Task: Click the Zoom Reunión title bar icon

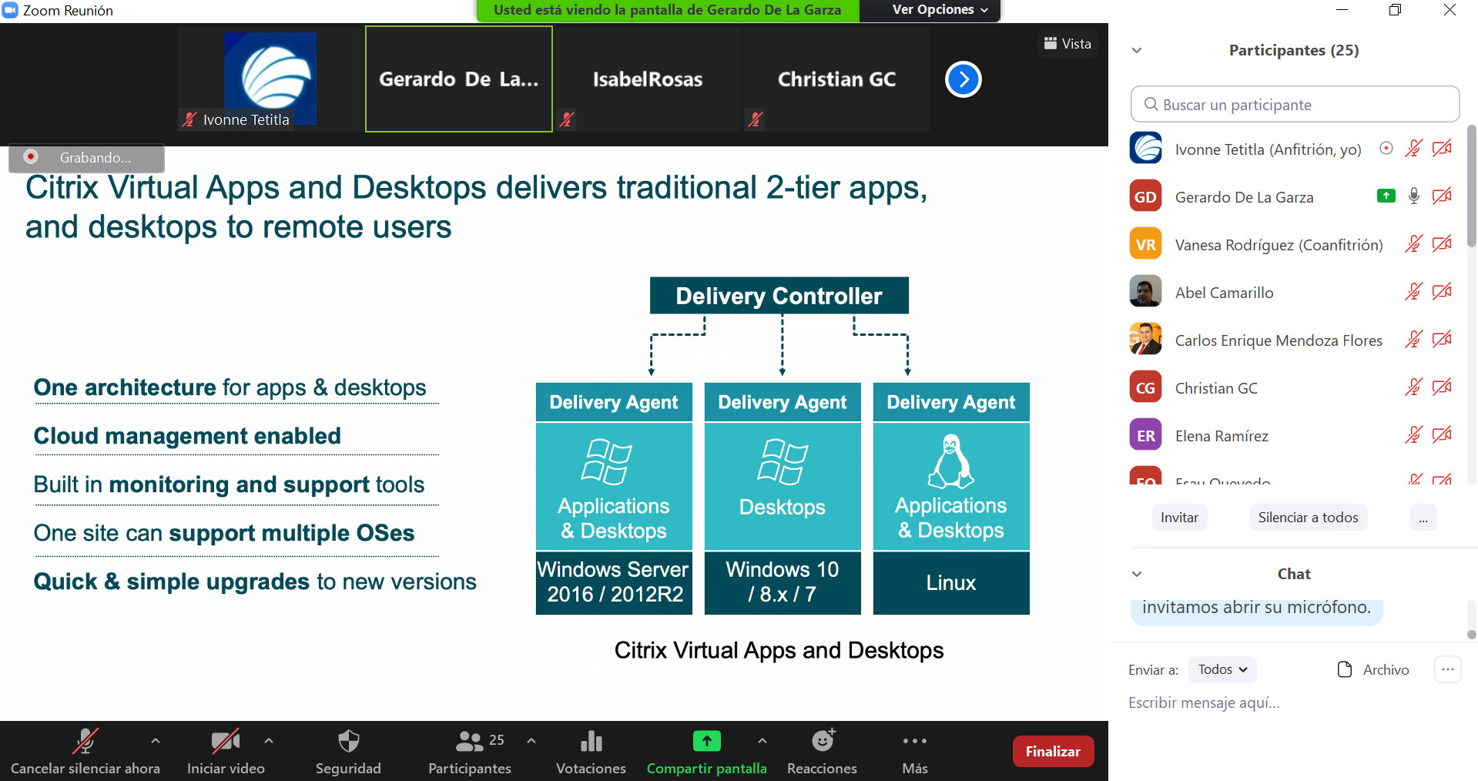Action: 10,10
